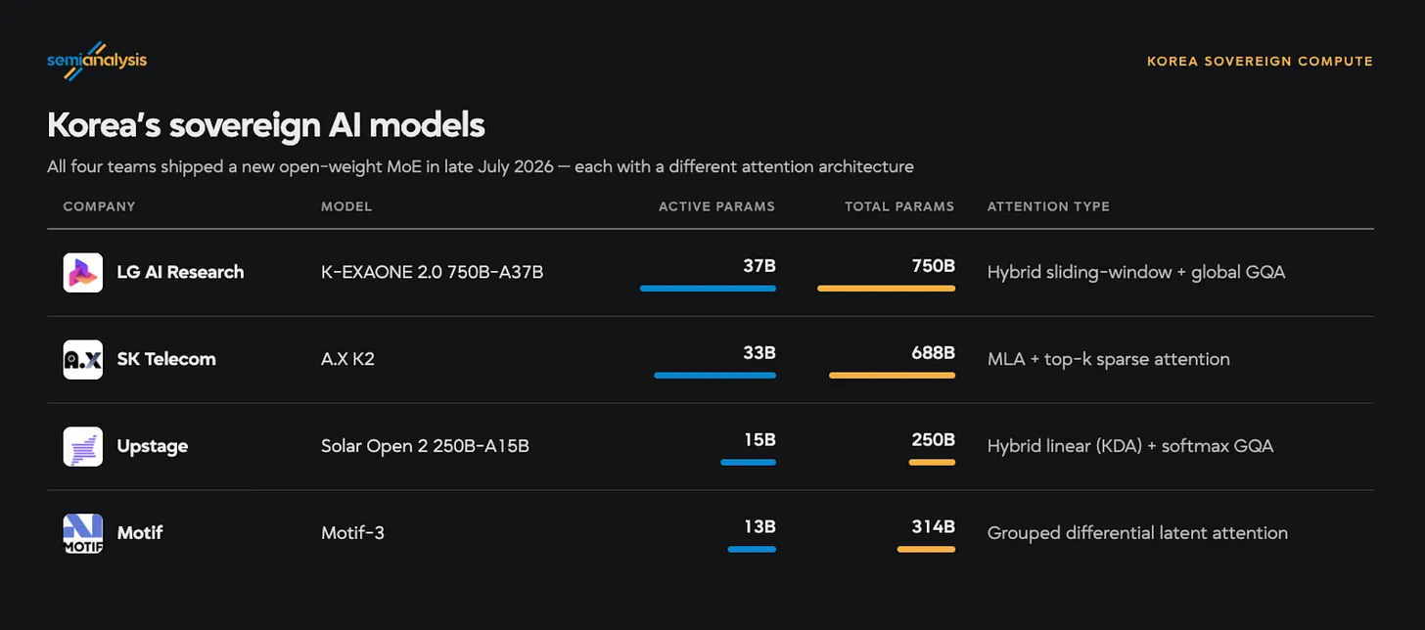Screen dimensions: 1425x630
Task: Click the Motif-3 model name
Action: (352, 533)
